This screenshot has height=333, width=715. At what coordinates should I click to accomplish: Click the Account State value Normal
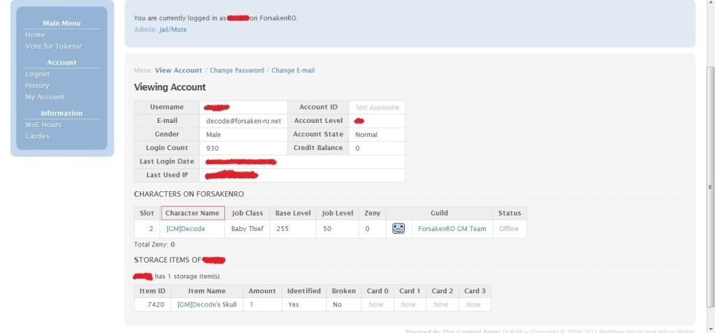click(366, 134)
